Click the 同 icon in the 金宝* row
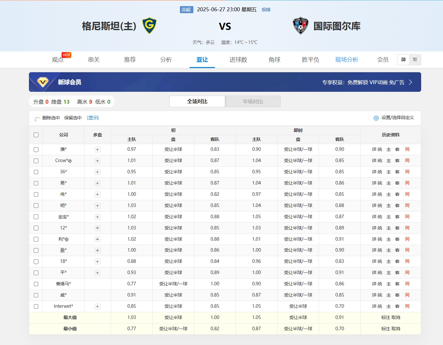443x345 pixels. pos(407,217)
